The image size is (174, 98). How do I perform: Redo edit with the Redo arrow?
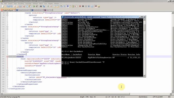37,6
